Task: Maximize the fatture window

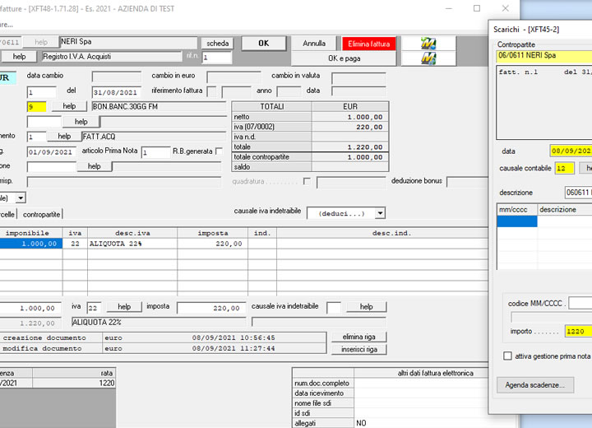Action: click(x=477, y=7)
